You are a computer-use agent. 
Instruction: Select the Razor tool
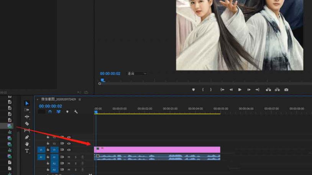27,124
